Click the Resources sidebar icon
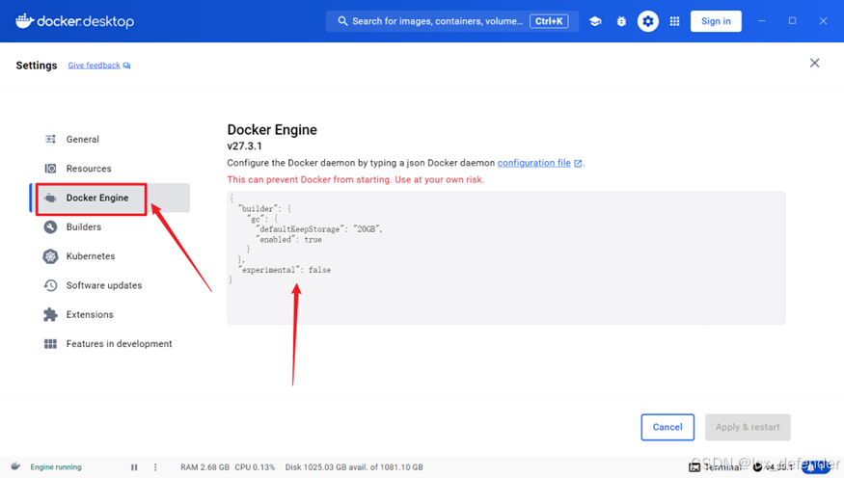This screenshot has height=478, width=844. [x=50, y=169]
